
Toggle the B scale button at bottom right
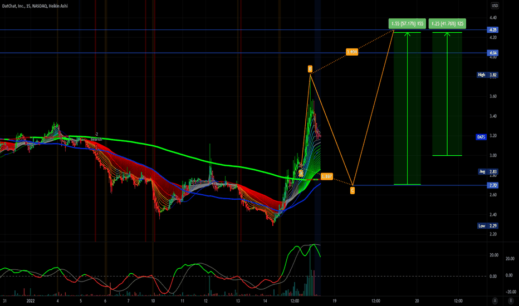[510, 300]
